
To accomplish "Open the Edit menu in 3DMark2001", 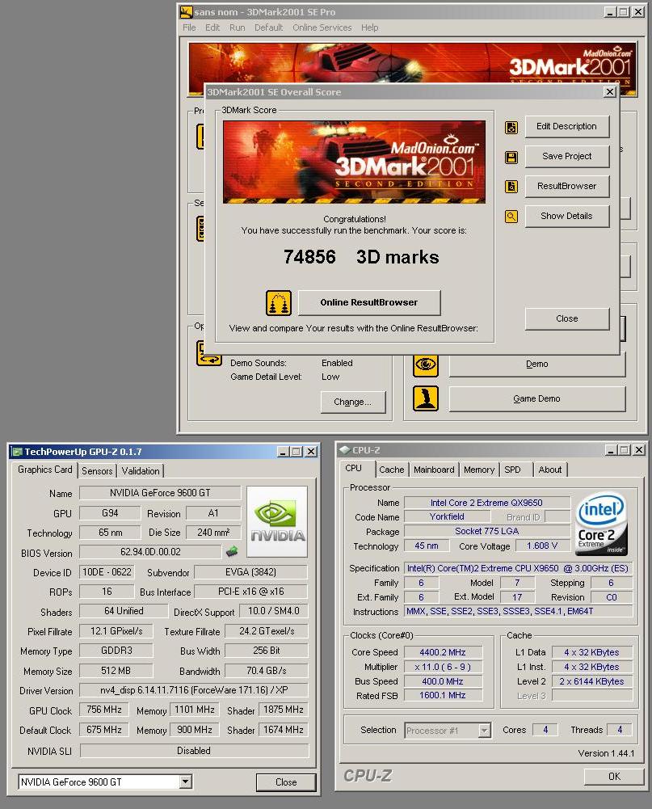I will click(212, 27).
